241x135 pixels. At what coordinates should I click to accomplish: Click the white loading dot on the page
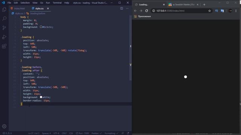(x=186, y=77)
